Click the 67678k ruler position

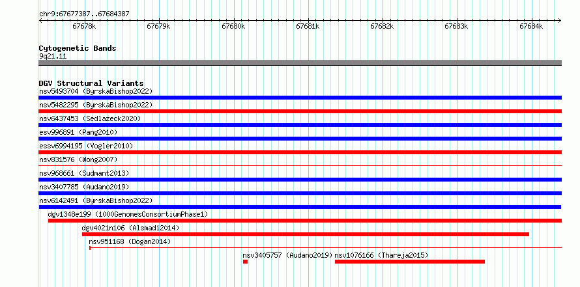coord(84,26)
